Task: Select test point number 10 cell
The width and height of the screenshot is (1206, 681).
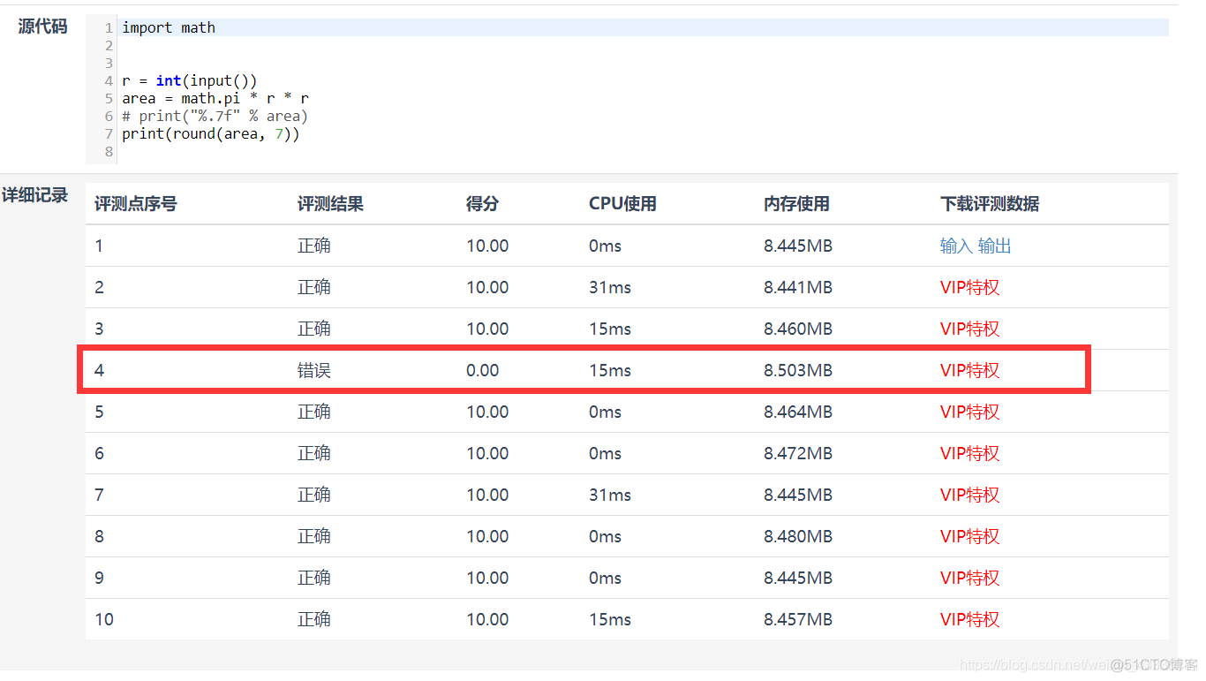Action: coord(104,619)
